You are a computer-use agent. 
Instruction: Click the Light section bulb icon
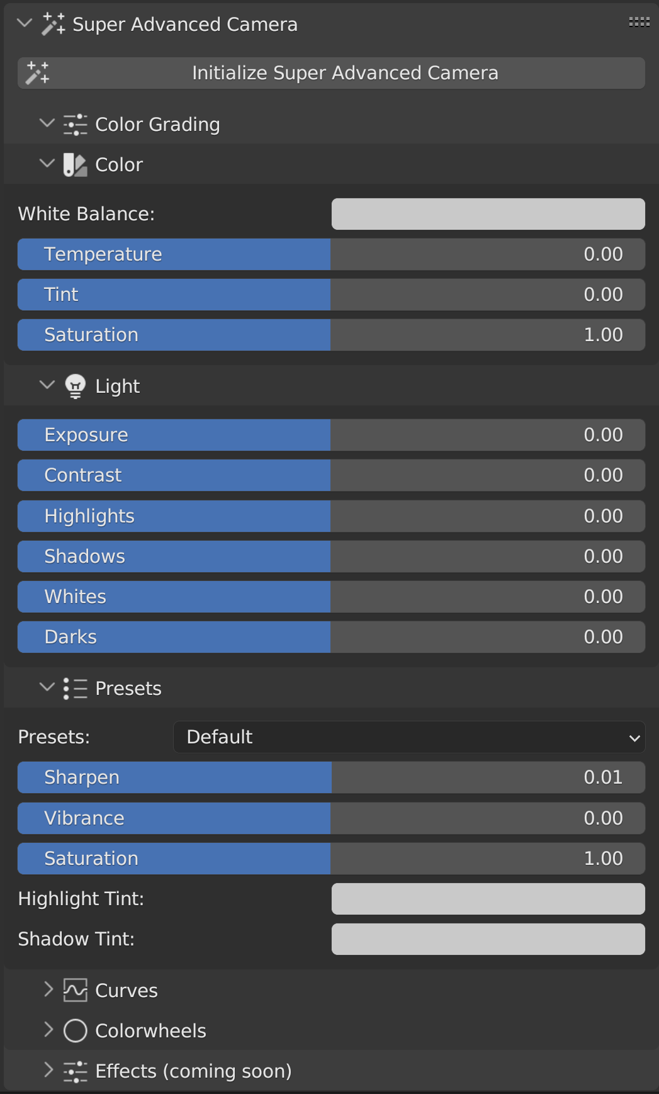75,386
